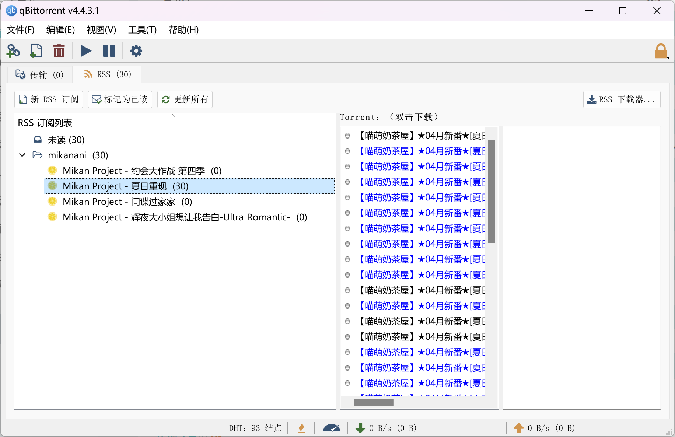
Task: Select the mikanani (30) folder row
Action: [x=78, y=155]
